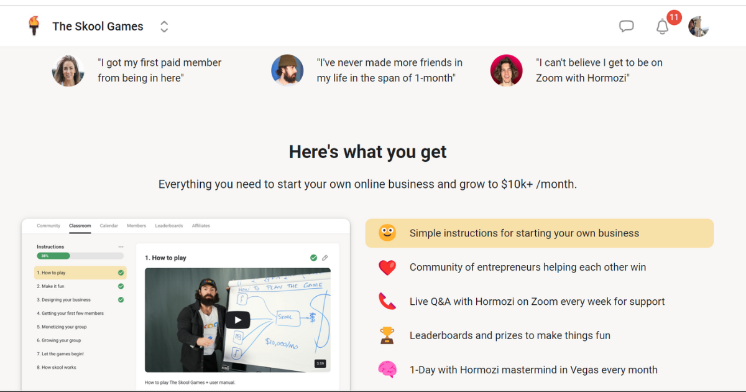Expand the group switcher next to The Skool Games

[164, 27]
